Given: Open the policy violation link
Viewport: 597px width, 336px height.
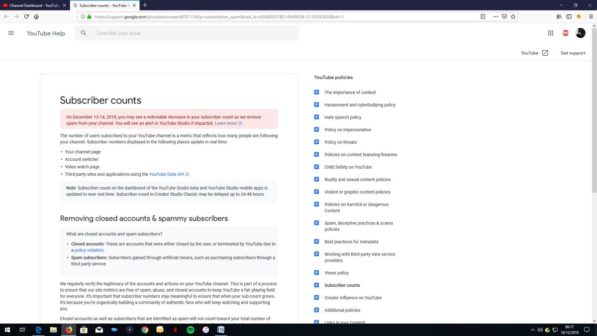Looking at the screenshot, I should click(90, 250).
